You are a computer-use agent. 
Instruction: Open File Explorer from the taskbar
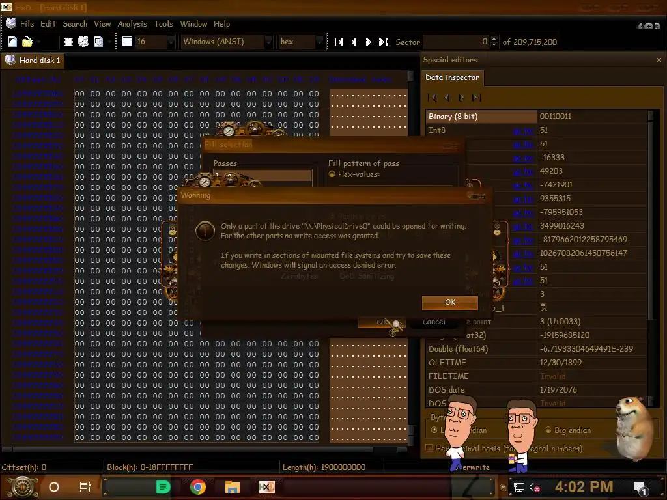click(233, 487)
